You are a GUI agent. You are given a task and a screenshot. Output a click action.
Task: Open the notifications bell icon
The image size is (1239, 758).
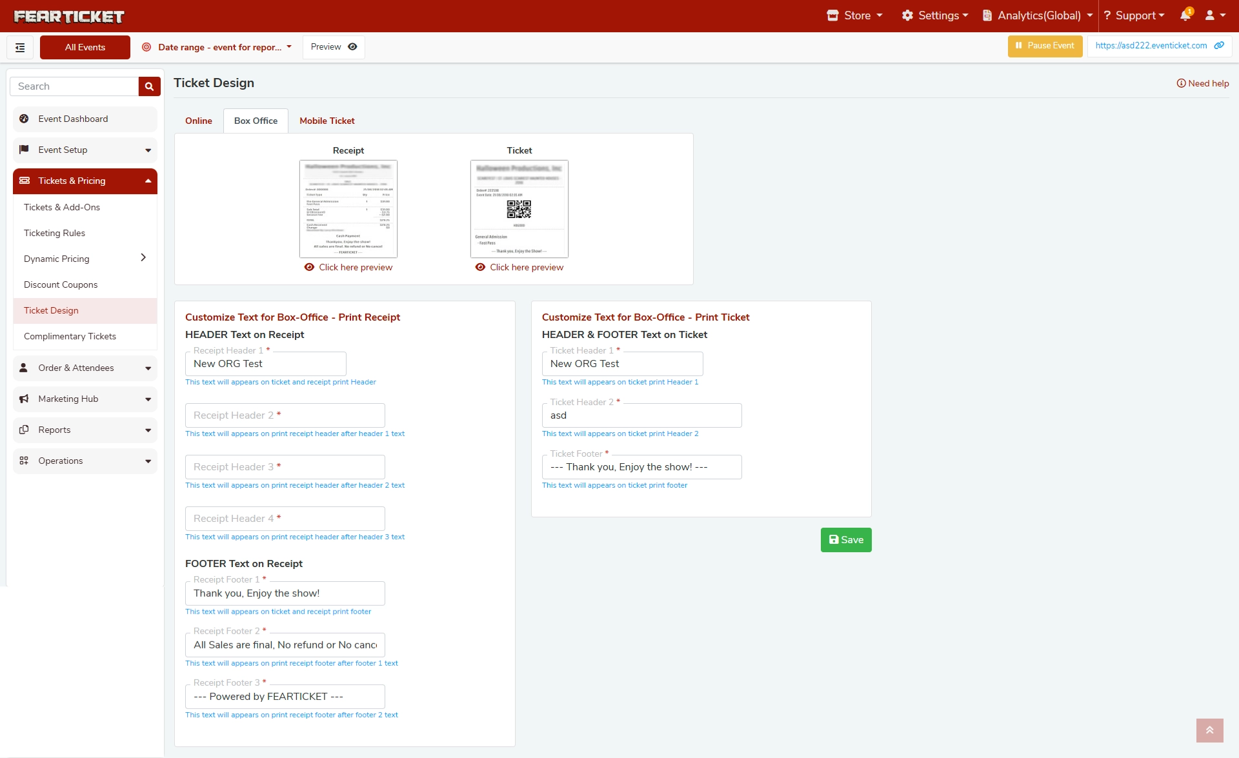coord(1185,15)
